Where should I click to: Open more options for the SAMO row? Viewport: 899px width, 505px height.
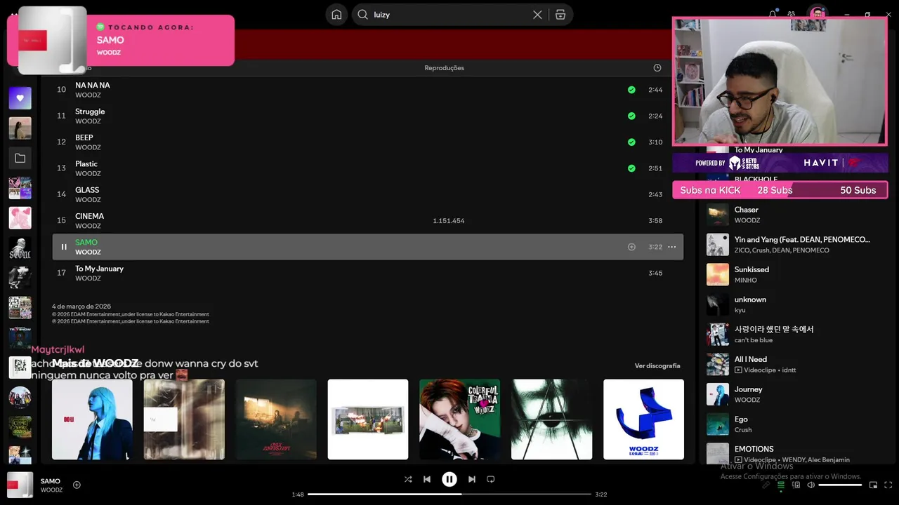[671, 247]
